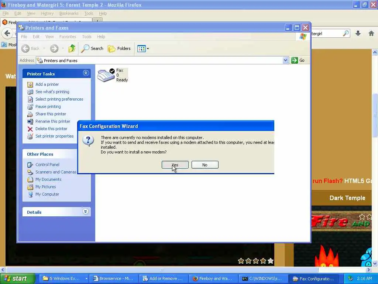Click the Firefox vertical scrollbar up arrow
The image size is (378, 284).
pos(375,52)
